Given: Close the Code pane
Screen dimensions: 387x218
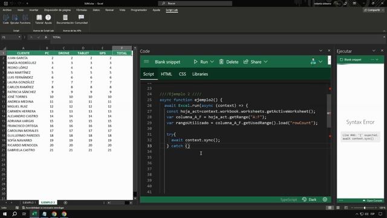Looking at the screenshot, I should pos(329,50).
